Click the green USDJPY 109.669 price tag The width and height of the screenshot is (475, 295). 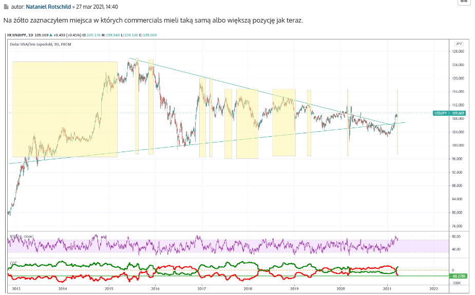(x=449, y=113)
